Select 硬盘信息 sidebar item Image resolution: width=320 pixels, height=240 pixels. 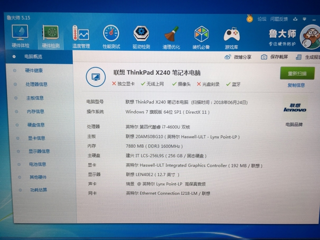coord(36,125)
